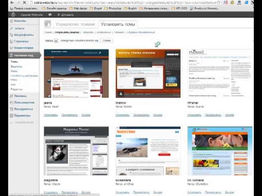This screenshot has height=196, width=262.
Task: Click the DS Socialia theme thumbnail
Action: [x=220, y=151]
